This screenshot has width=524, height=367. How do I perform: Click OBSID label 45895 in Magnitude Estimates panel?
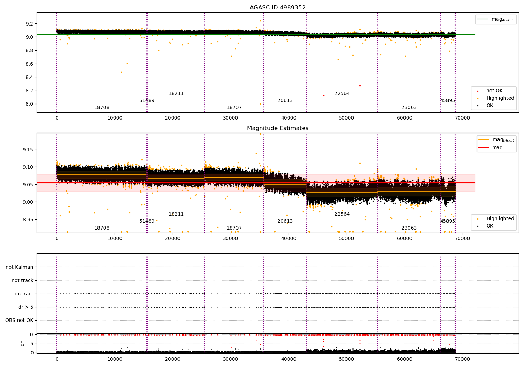[447, 221]
